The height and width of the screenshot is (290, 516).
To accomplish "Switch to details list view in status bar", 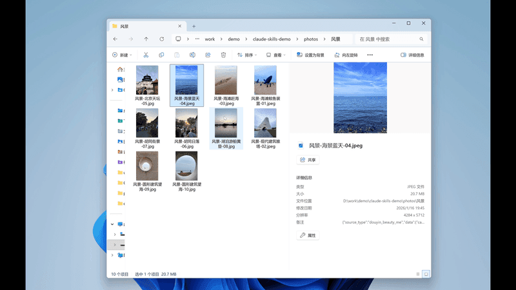I will 417,274.
